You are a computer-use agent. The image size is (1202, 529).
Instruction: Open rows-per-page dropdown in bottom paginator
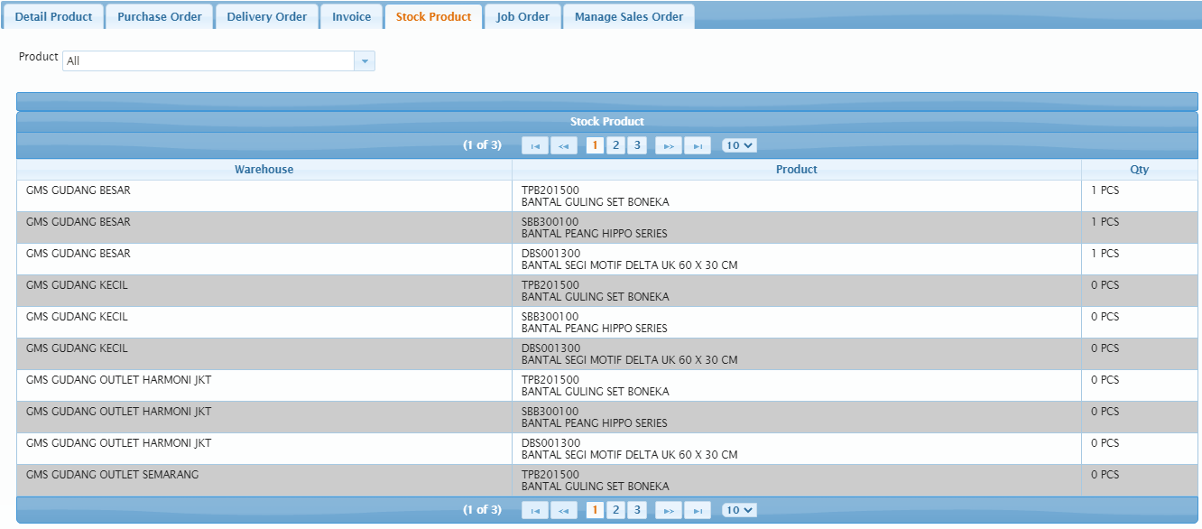click(x=739, y=510)
